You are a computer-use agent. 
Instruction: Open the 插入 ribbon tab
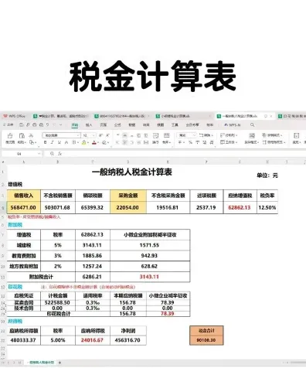coord(89,124)
